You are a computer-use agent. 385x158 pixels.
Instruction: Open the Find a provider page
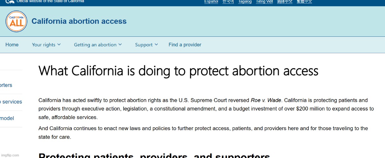pos(185,45)
